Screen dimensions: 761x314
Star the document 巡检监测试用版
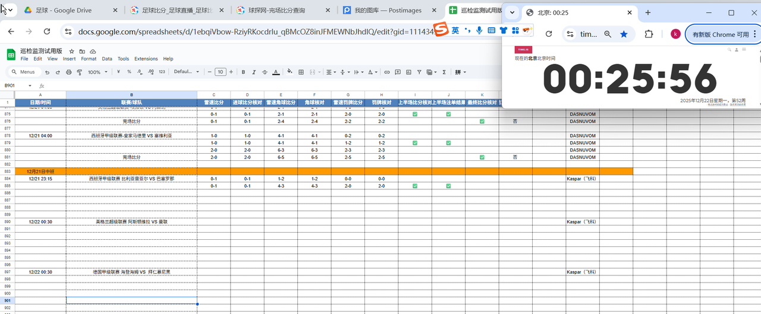[72, 52]
